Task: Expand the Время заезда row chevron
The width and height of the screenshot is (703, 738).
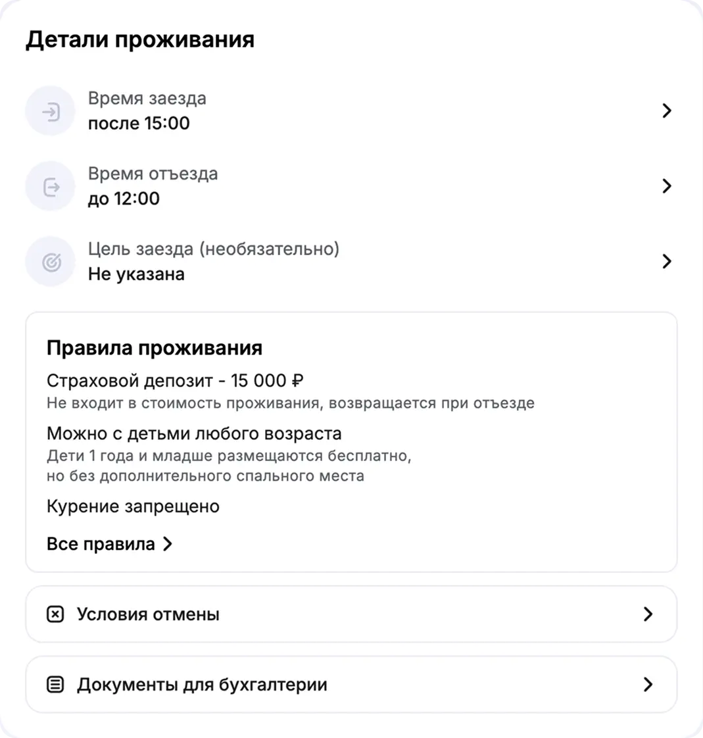Action: 666,111
